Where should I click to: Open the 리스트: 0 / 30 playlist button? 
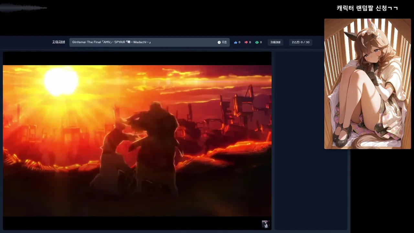click(x=300, y=42)
